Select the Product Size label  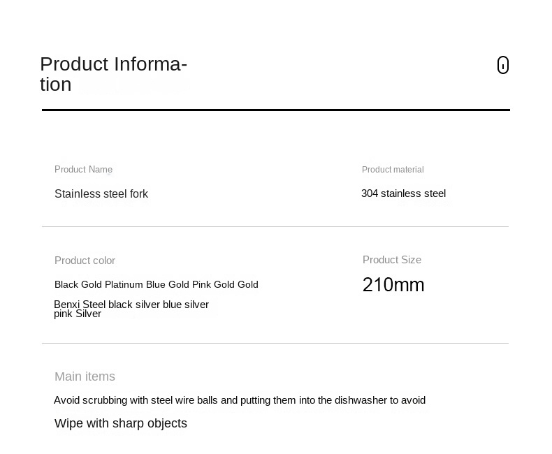(x=392, y=260)
